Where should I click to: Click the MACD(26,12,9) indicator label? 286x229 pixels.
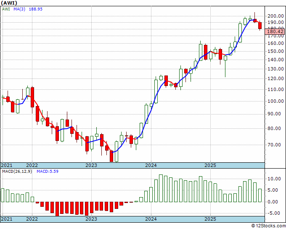(17, 172)
